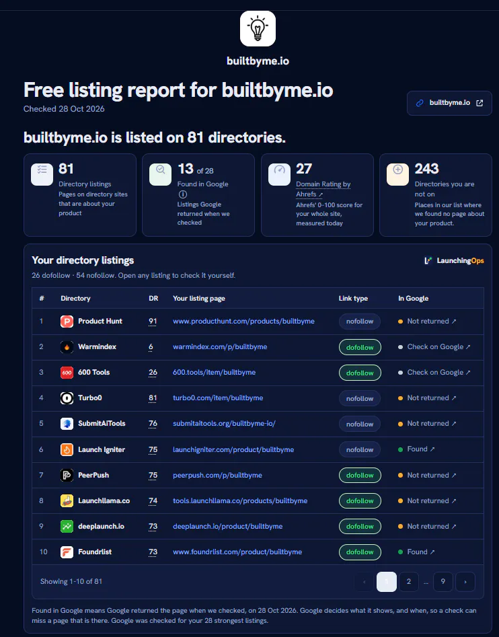Click the PeerPush directory icon
This screenshot has height=637, width=499.
[67, 476]
